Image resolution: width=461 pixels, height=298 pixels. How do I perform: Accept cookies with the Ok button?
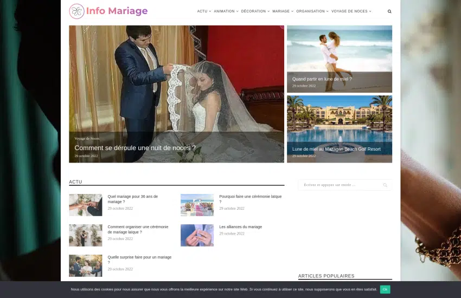(385, 289)
